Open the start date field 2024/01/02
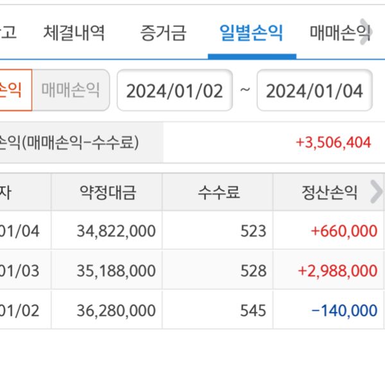This screenshot has width=385, height=385. tap(175, 90)
